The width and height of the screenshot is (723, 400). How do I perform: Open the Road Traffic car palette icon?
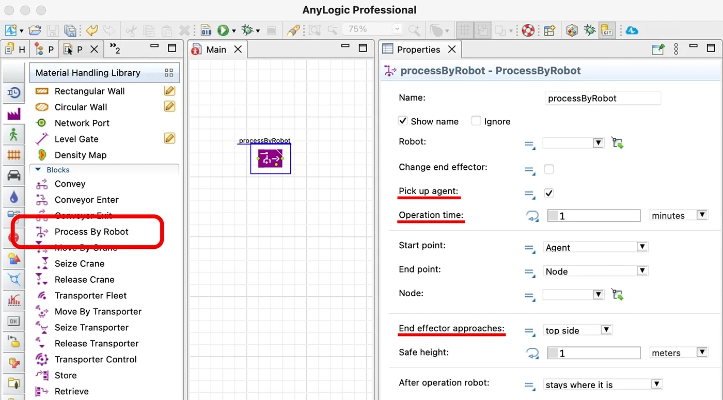pos(13,175)
